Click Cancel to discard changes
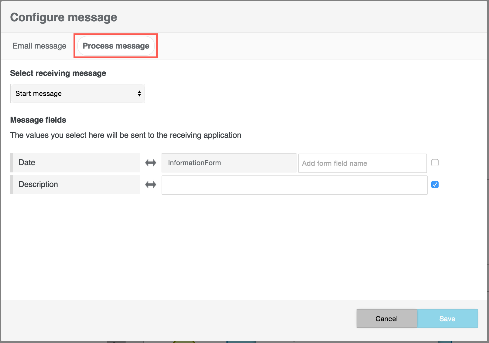Image resolution: width=489 pixels, height=343 pixels. (386, 318)
